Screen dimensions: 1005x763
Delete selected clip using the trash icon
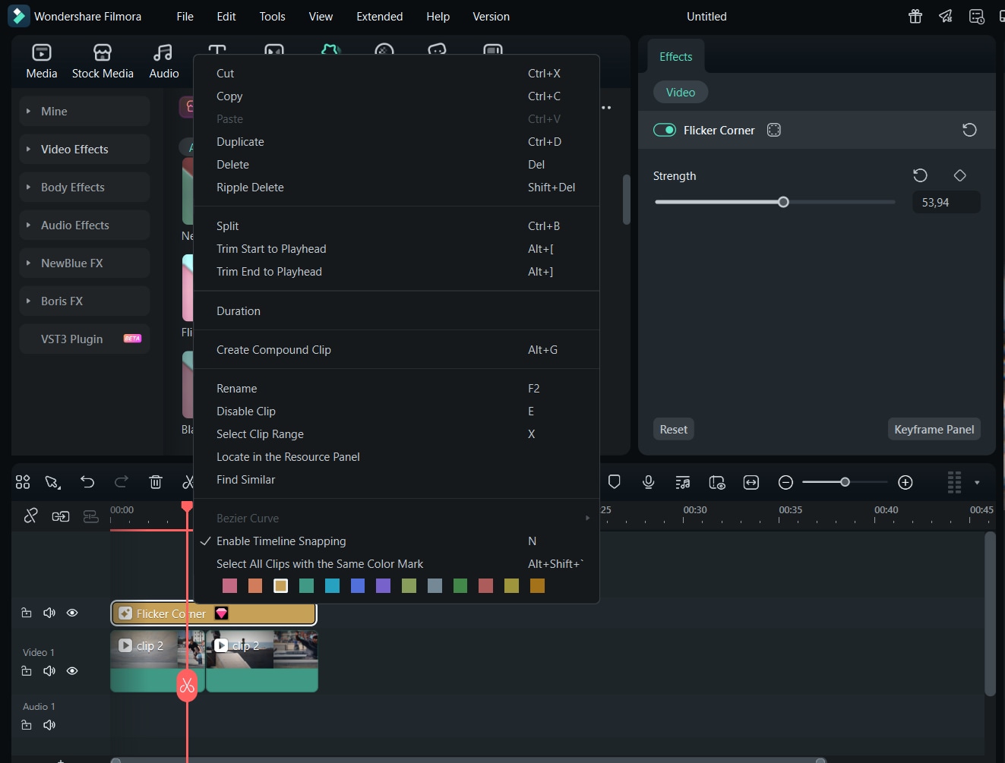pyautogui.click(x=156, y=482)
